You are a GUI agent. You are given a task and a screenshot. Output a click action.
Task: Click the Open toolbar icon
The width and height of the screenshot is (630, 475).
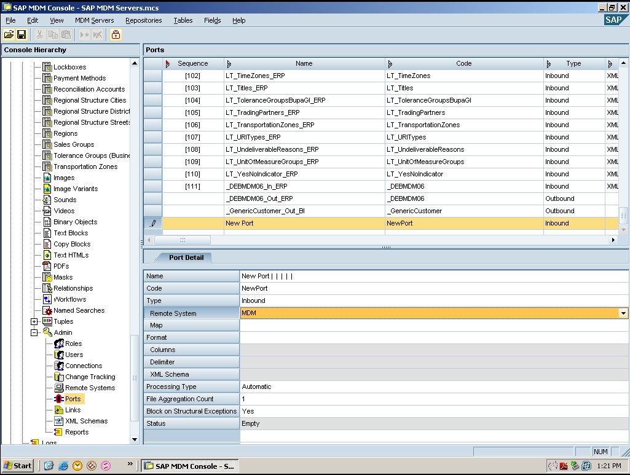(9, 34)
